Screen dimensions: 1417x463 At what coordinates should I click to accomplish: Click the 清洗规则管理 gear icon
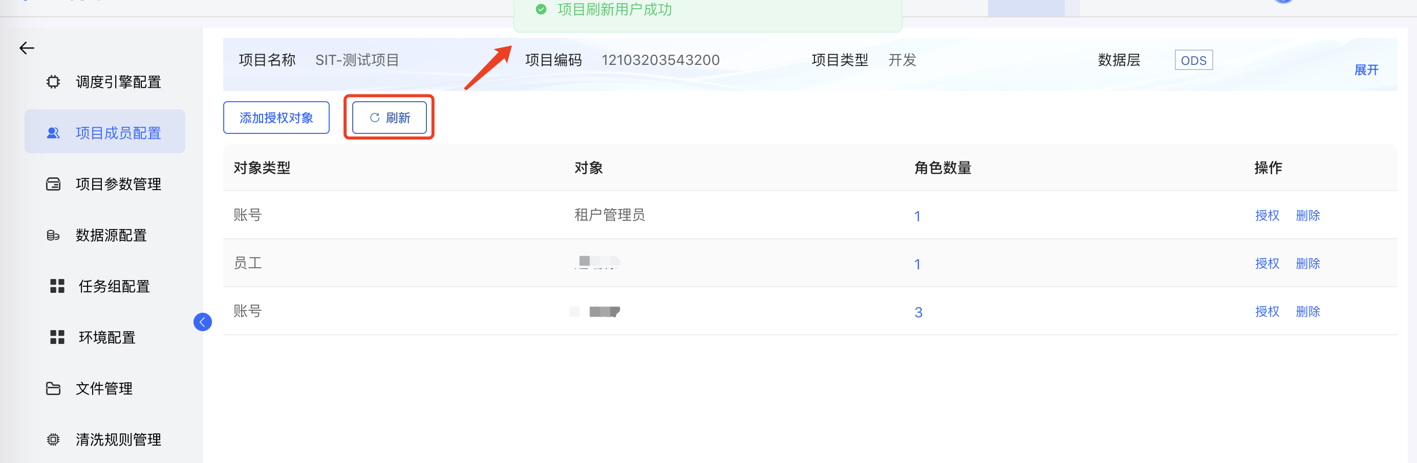coord(53,439)
